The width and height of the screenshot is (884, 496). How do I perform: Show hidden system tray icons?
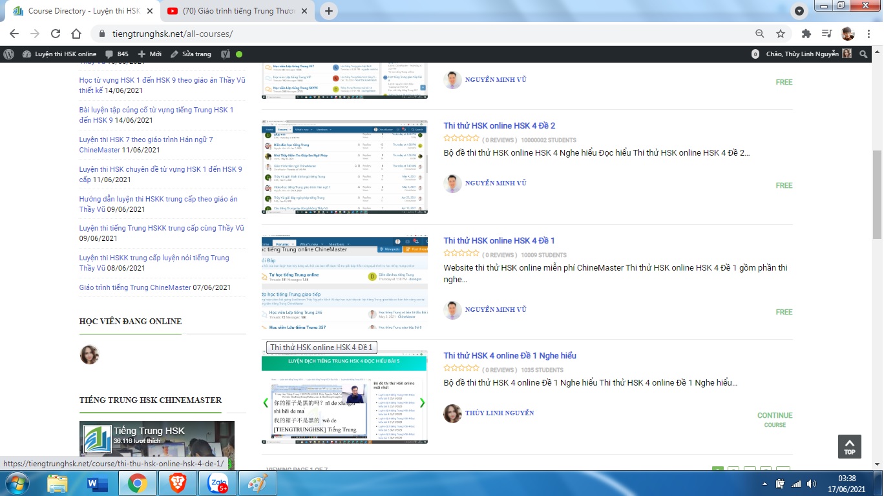(x=763, y=484)
